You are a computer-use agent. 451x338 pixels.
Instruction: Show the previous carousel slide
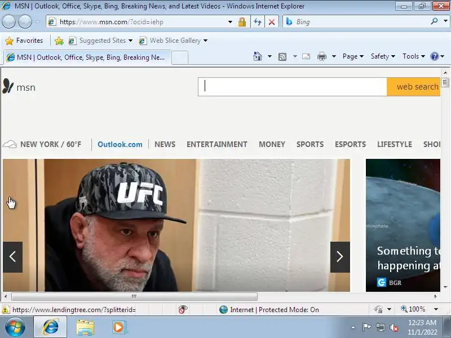point(12,257)
